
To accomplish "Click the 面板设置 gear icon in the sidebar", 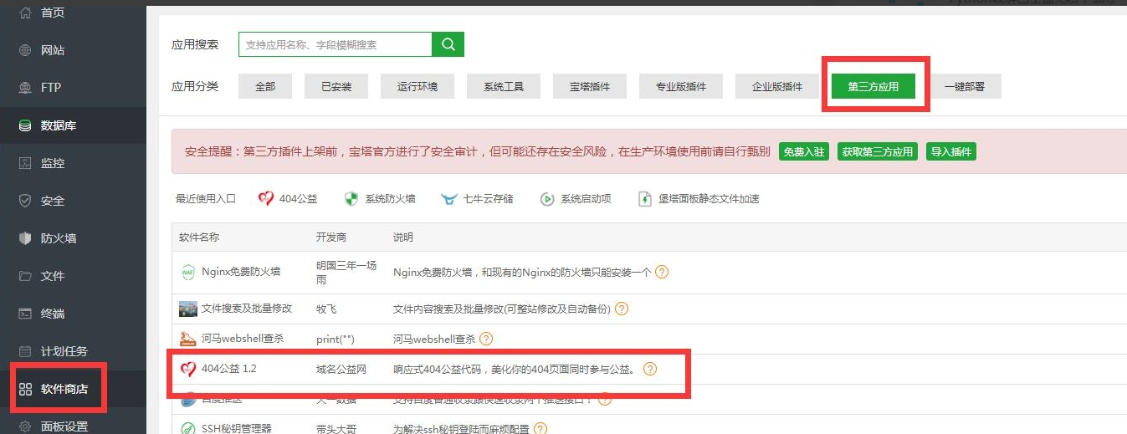I will pos(25,426).
